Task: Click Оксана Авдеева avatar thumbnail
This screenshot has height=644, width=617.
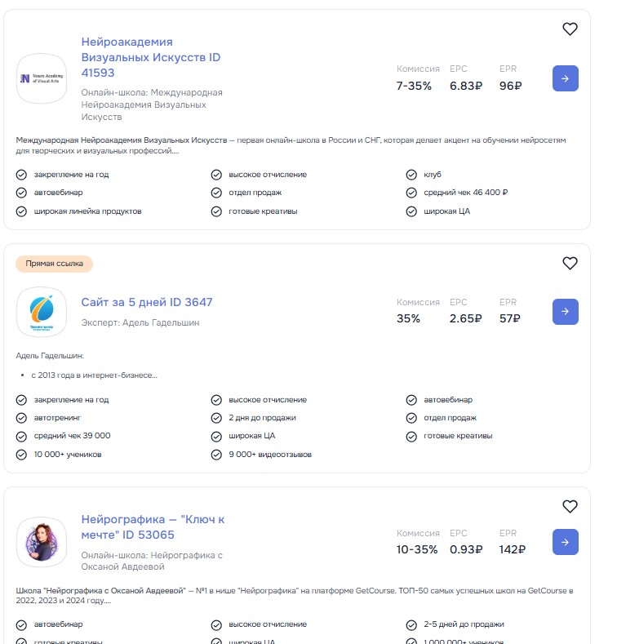Action: point(42,542)
